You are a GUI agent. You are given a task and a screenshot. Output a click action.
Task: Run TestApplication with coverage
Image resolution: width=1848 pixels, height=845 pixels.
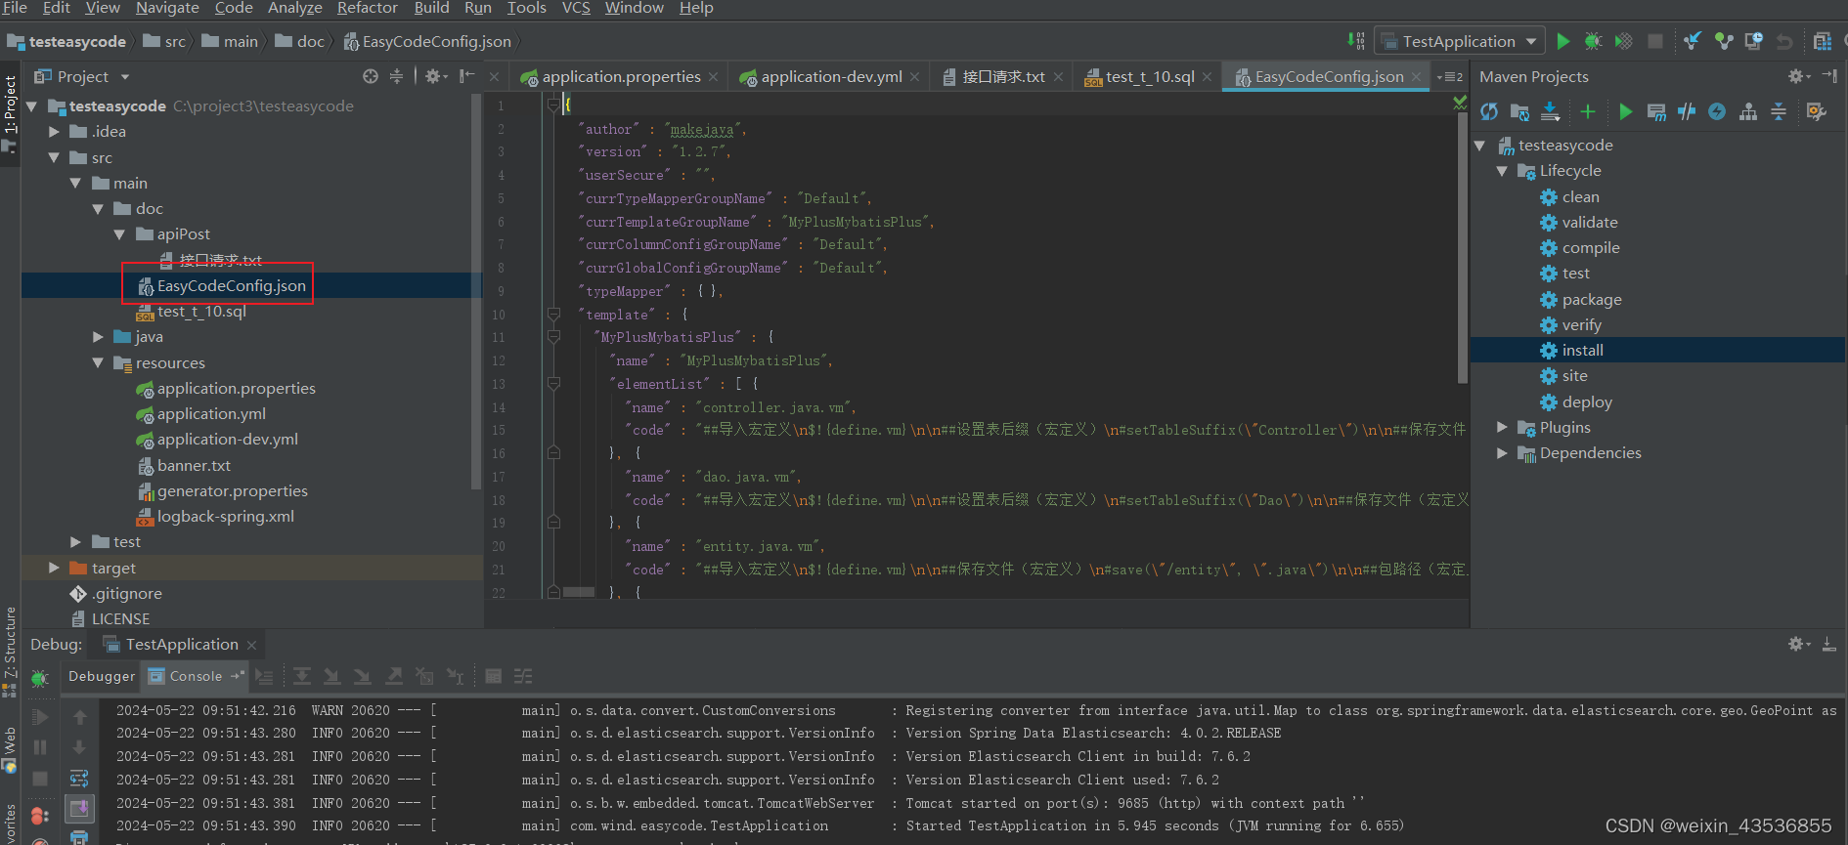pos(1623,41)
